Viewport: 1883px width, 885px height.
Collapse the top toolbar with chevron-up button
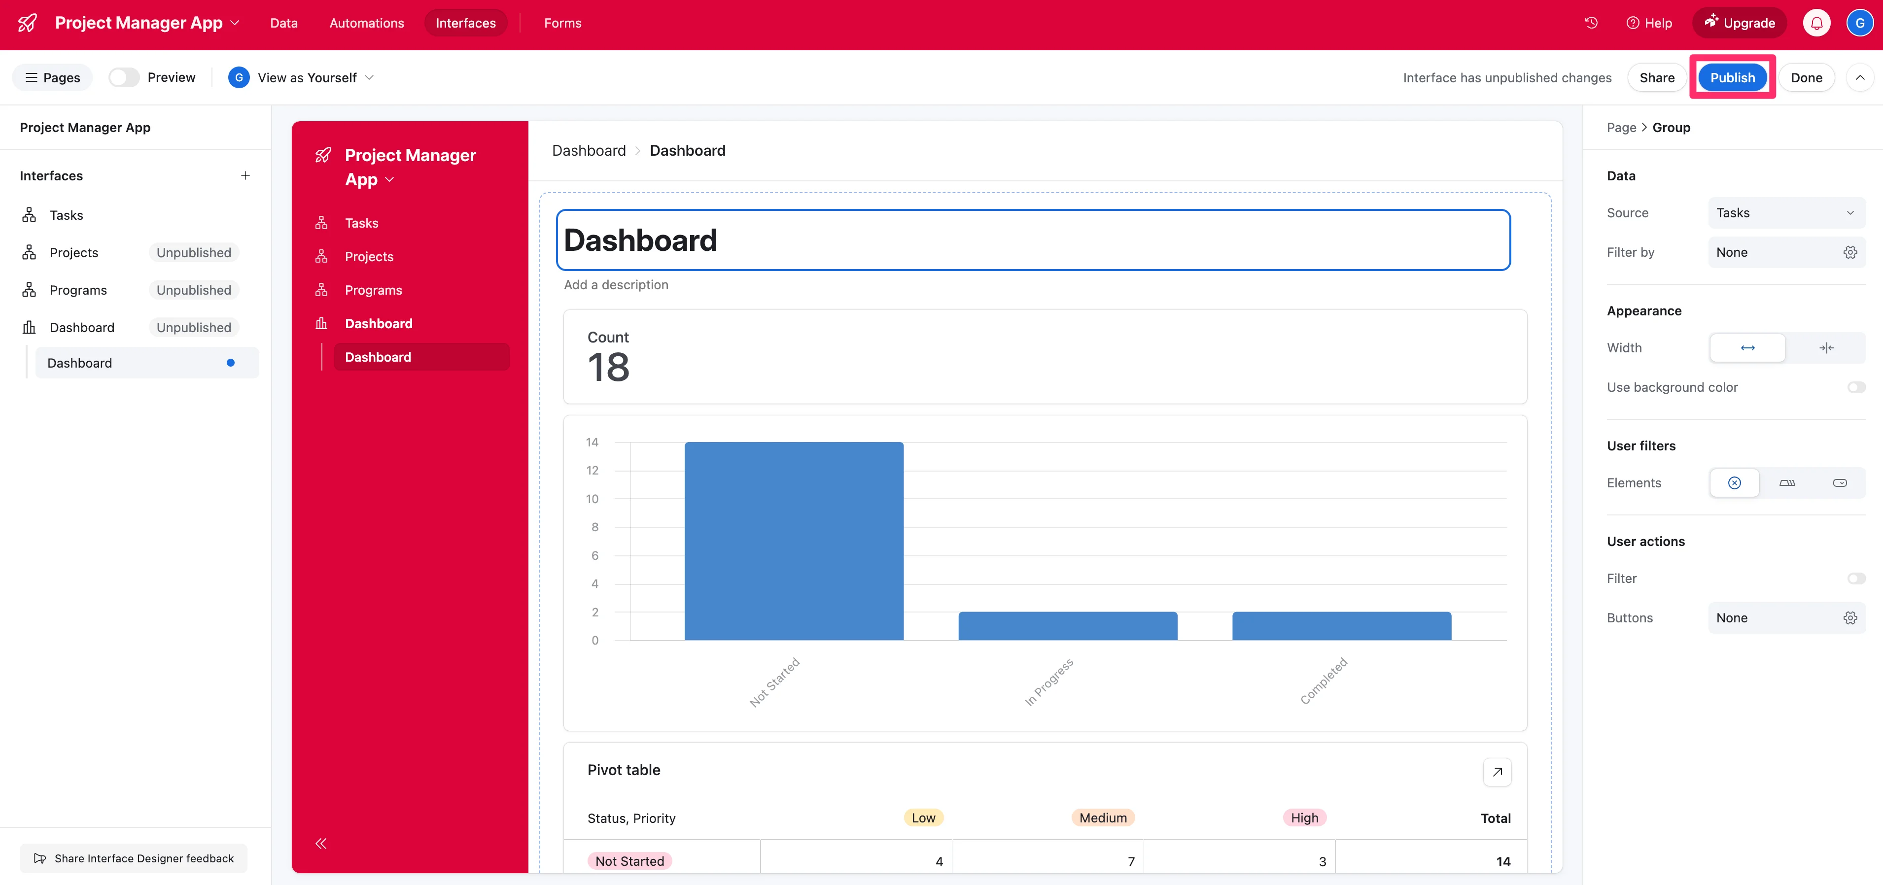coord(1860,77)
